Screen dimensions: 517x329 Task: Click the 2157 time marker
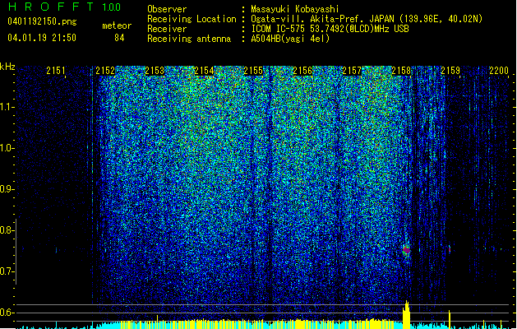tap(352, 71)
